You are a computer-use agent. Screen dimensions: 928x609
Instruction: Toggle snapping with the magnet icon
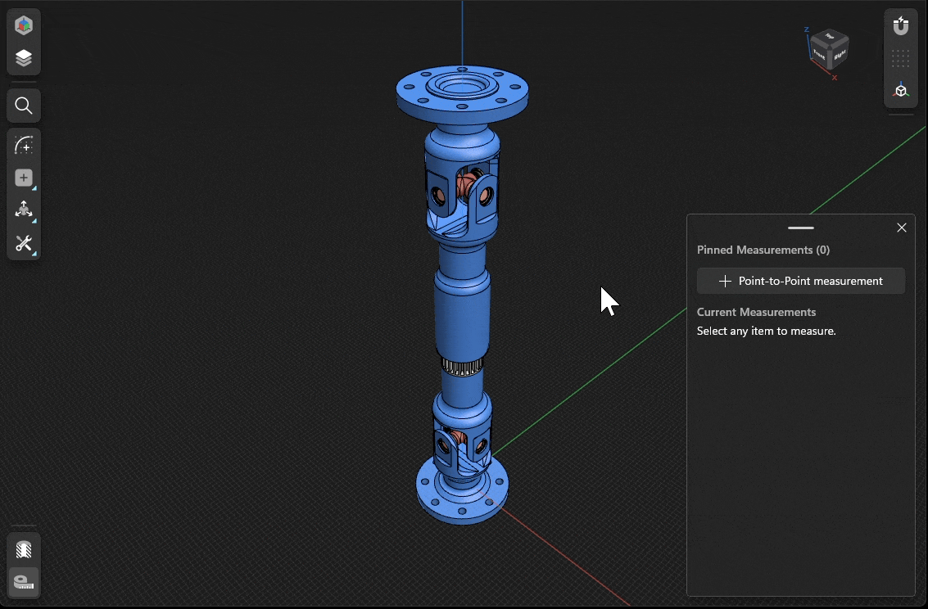901,25
